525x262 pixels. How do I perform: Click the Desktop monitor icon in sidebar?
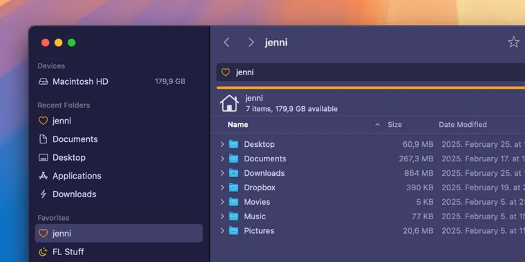click(44, 157)
